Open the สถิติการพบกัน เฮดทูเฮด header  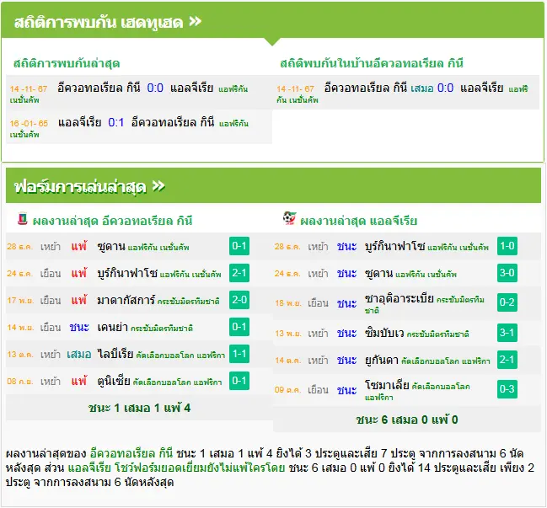(x=273, y=20)
